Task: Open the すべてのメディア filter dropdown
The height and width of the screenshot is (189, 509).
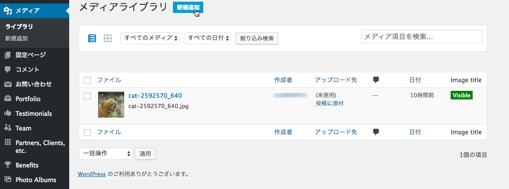Action: pos(150,38)
